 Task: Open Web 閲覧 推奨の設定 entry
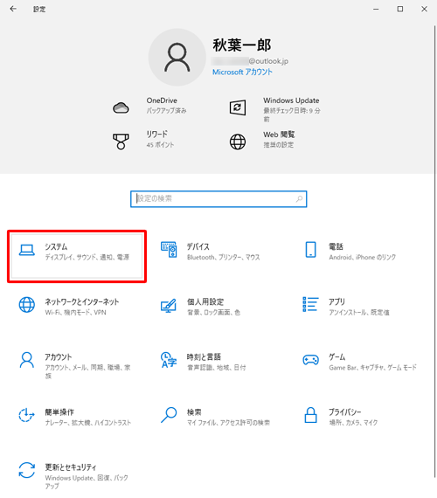click(279, 140)
